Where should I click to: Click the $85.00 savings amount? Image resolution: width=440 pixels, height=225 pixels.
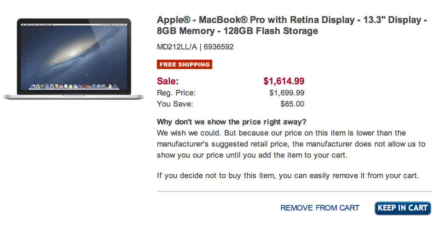(292, 104)
